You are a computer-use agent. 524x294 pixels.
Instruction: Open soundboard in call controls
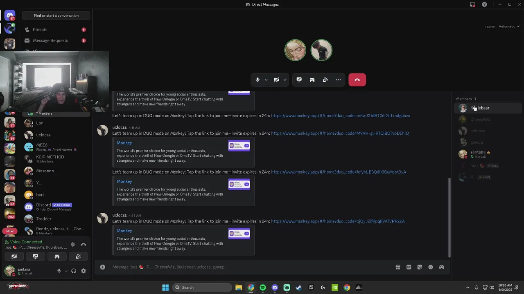click(325, 80)
